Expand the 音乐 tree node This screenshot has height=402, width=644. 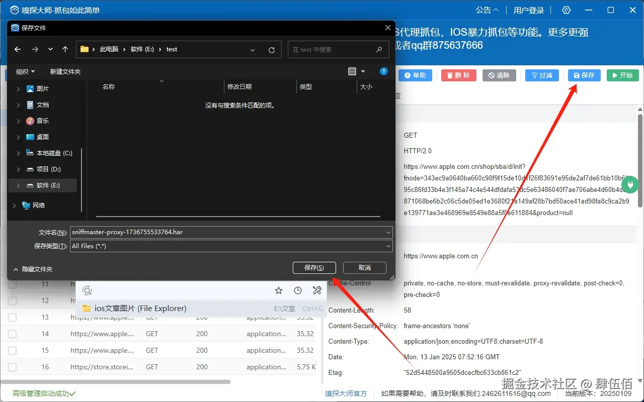[x=19, y=121]
